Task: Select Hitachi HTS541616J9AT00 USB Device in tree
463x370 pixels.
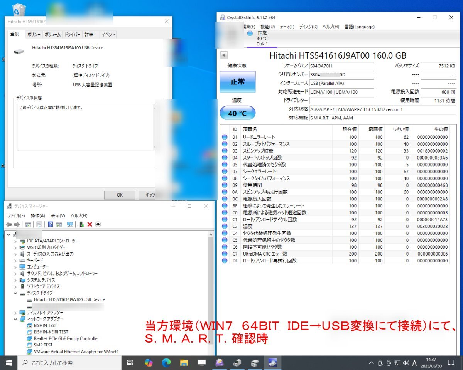Action: 69,299
